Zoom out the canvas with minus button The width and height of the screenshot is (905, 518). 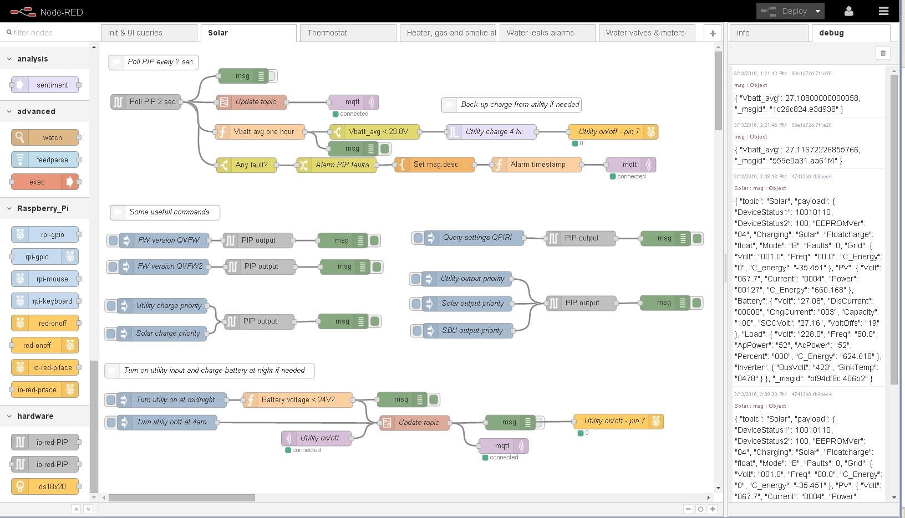click(x=688, y=509)
